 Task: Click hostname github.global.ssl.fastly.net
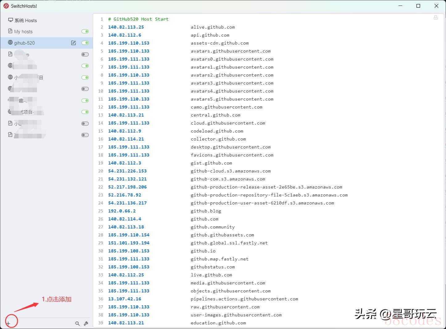tap(229, 243)
